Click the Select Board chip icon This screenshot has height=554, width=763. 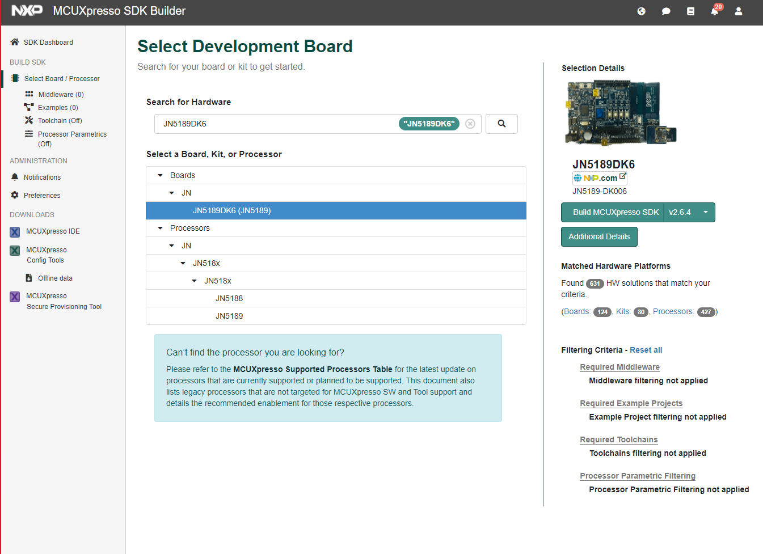(x=15, y=78)
